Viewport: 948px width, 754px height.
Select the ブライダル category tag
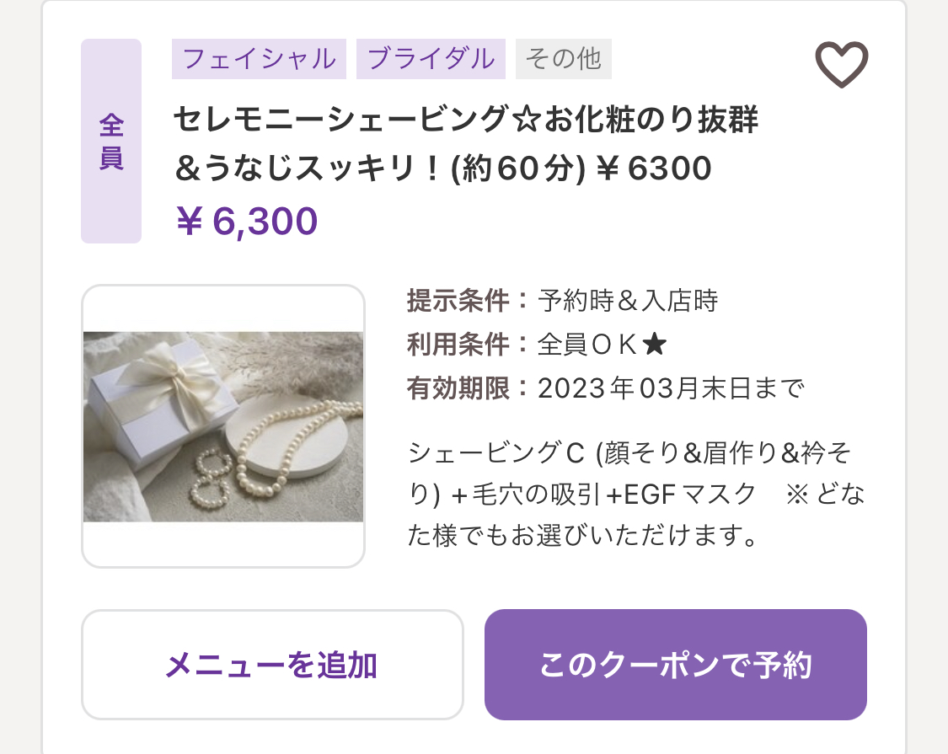[431, 59]
